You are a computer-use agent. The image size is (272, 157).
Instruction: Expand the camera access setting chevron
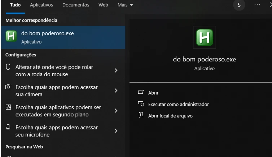point(116,91)
